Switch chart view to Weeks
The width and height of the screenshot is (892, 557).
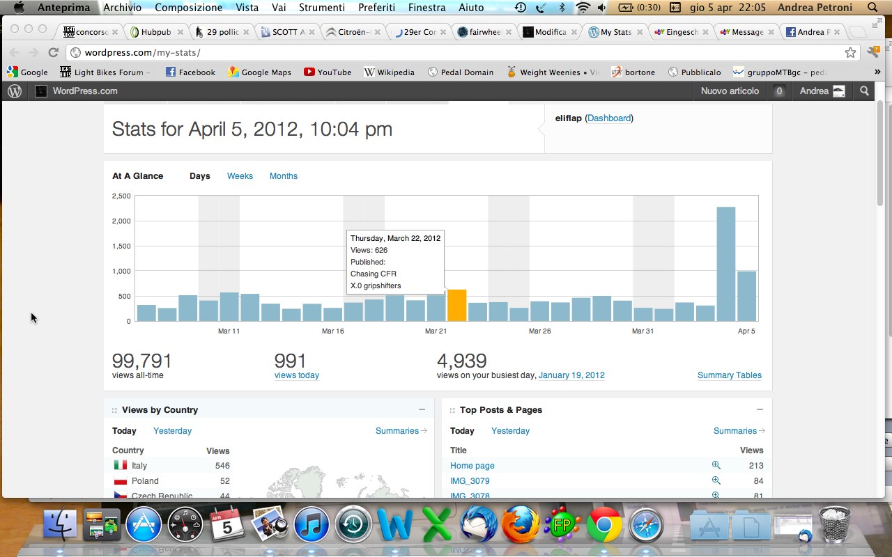[x=240, y=176]
